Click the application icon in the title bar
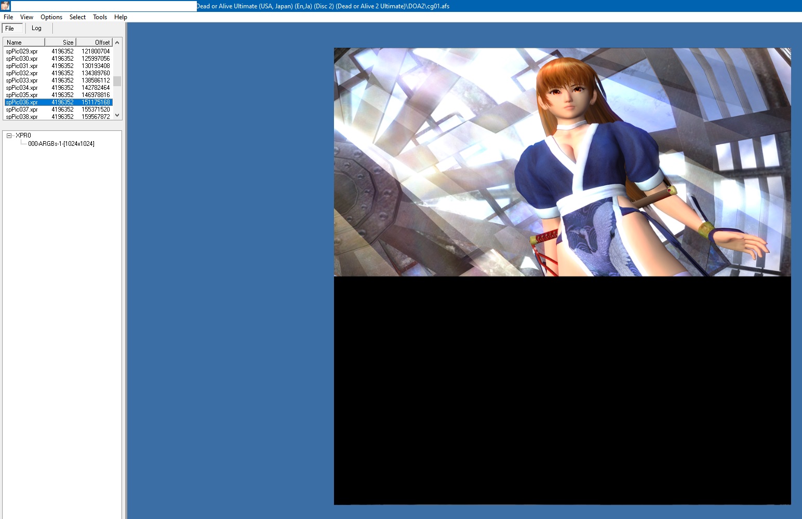The height and width of the screenshot is (519, 802). coord(5,6)
